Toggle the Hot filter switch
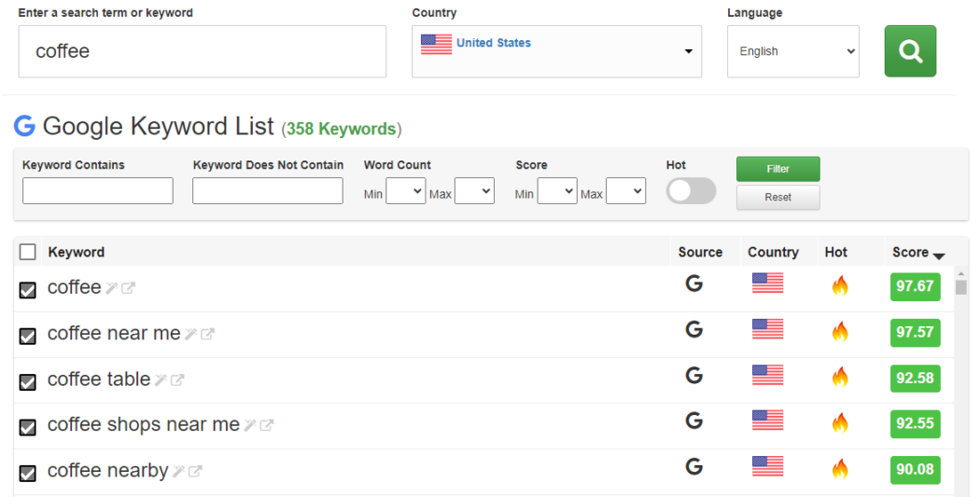 (691, 190)
